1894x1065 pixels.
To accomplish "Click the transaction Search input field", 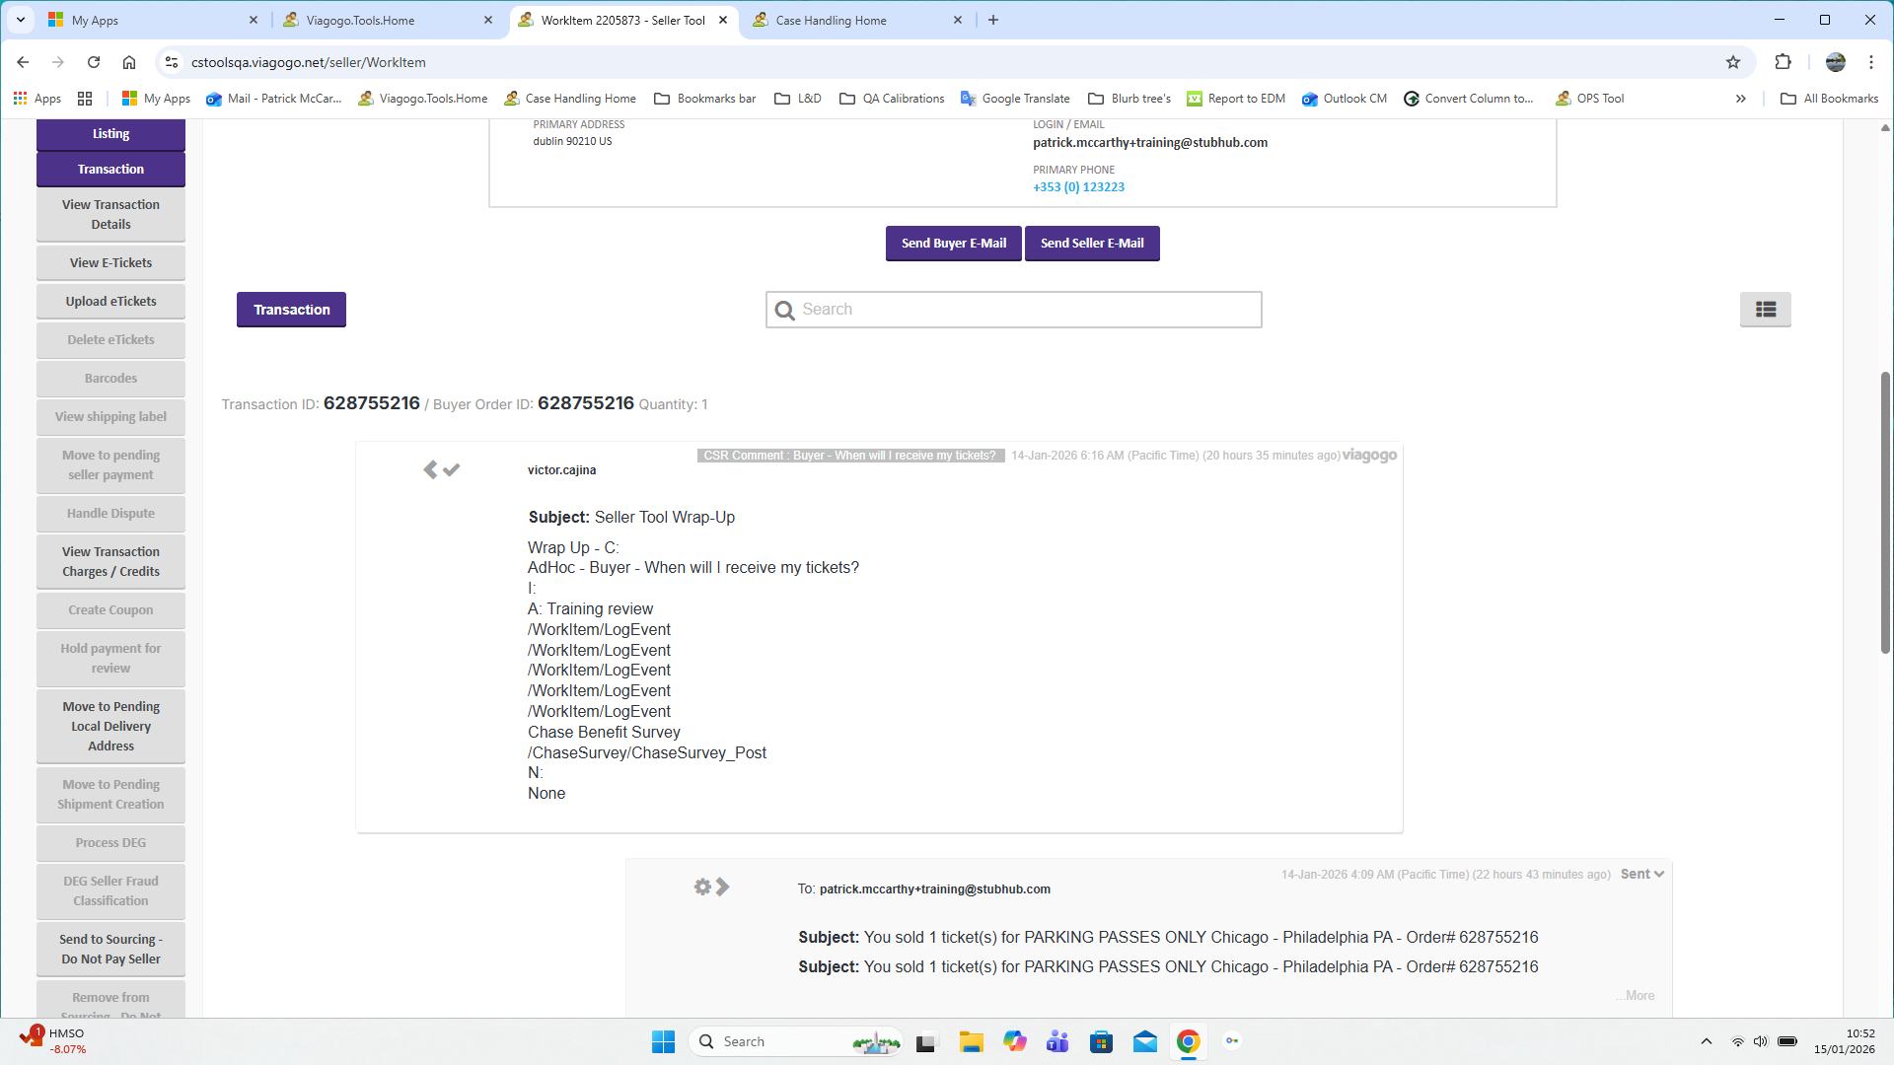I will click(1026, 310).
